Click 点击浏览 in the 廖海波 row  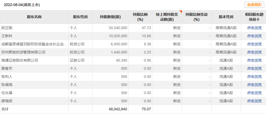(x=254, y=101)
